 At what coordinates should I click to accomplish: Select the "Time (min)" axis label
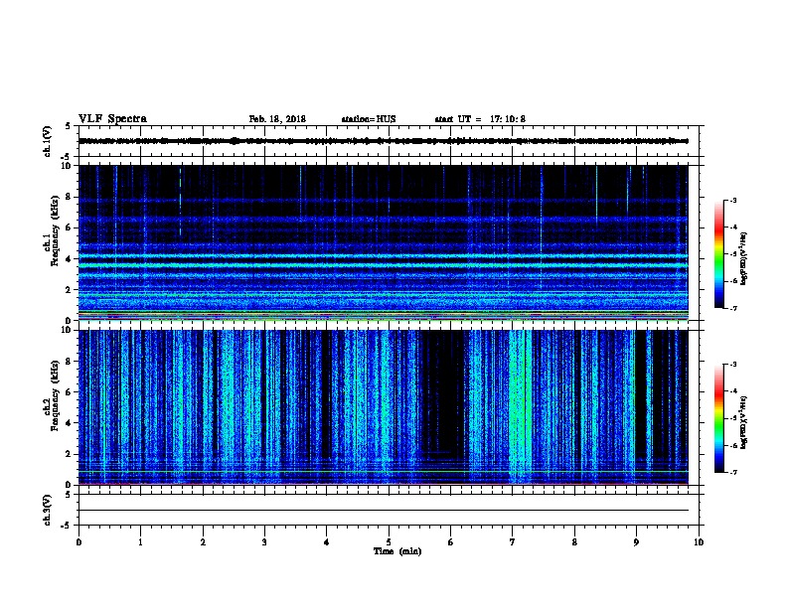click(x=397, y=551)
